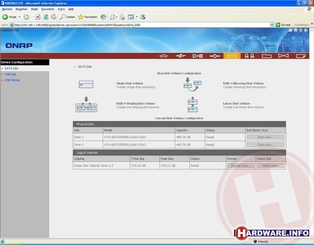Open the Favorieten star panel
The width and height of the screenshot is (314, 245).
pyautogui.click(x=87, y=17)
